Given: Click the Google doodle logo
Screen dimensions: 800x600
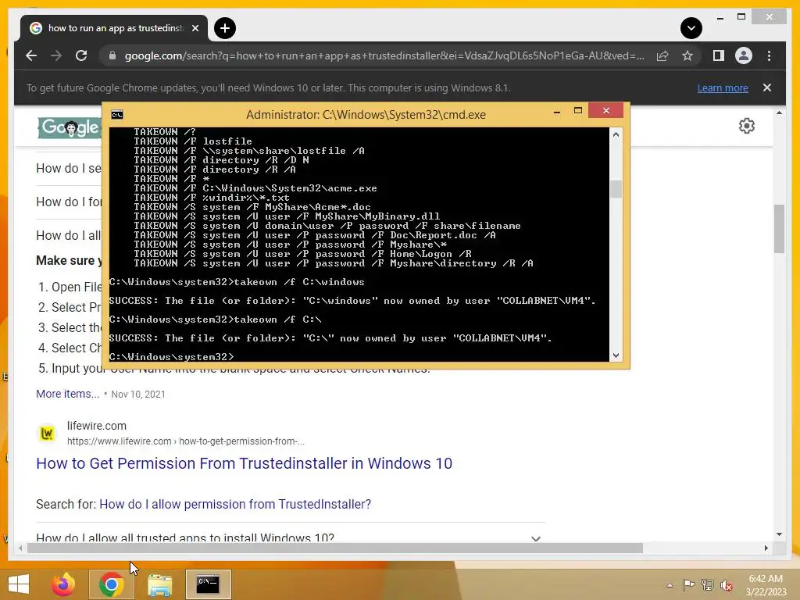Looking at the screenshot, I should tap(70, 127).
